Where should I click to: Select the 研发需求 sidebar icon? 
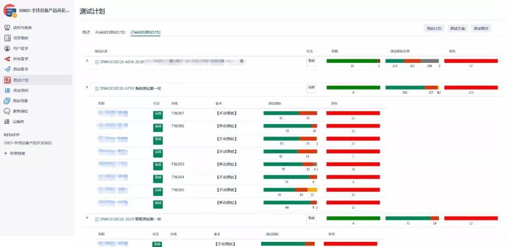click(7, 59)
